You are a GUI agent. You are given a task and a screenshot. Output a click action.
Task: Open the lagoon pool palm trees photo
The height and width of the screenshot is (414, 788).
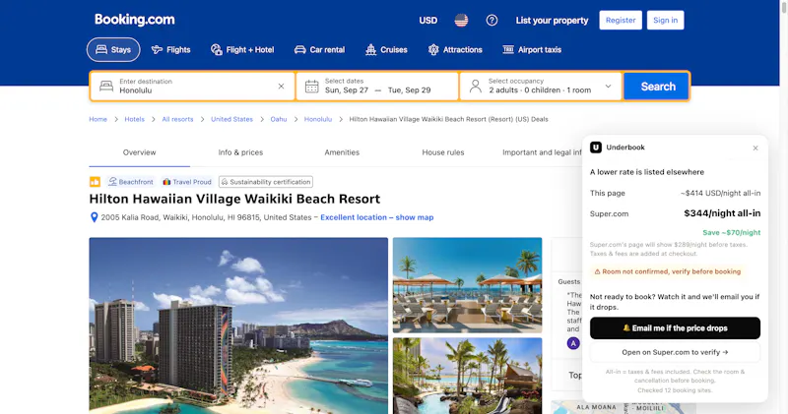click(x=467, y=376)
